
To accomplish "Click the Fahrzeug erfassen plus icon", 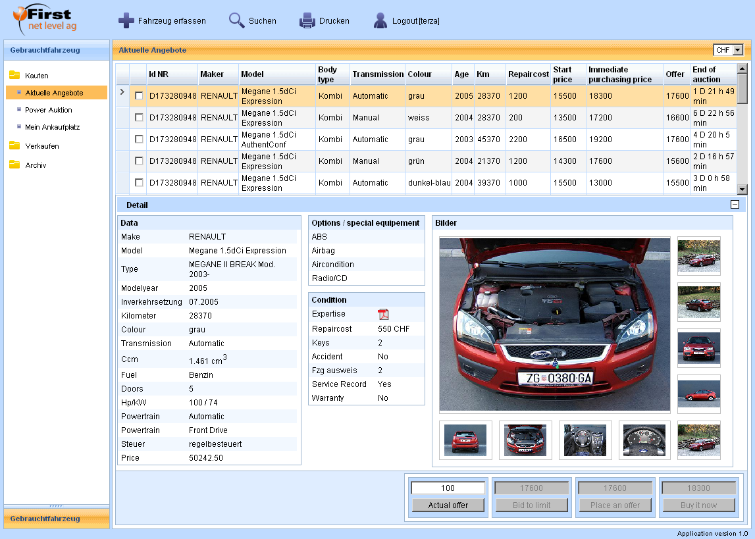I will coord(126,21).
